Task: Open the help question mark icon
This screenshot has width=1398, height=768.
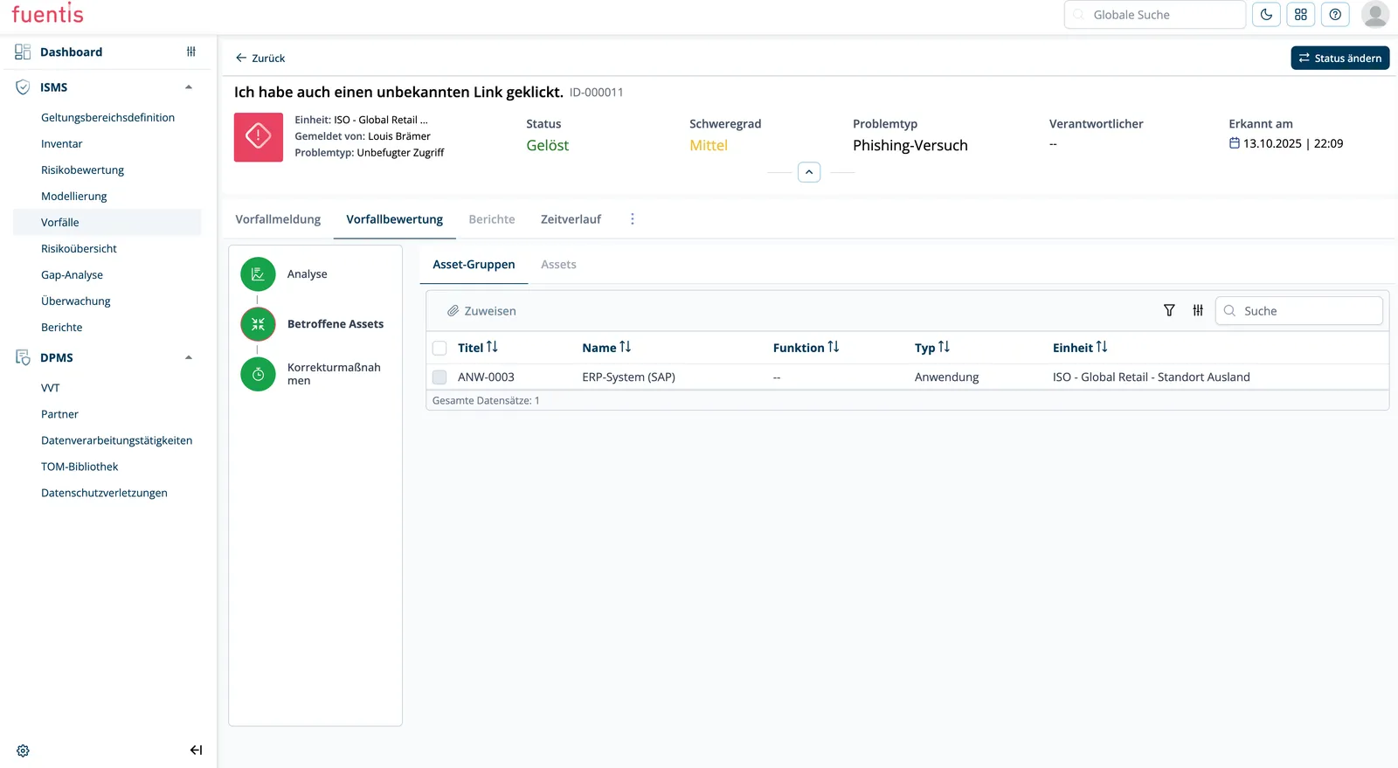Action: 1335,15
